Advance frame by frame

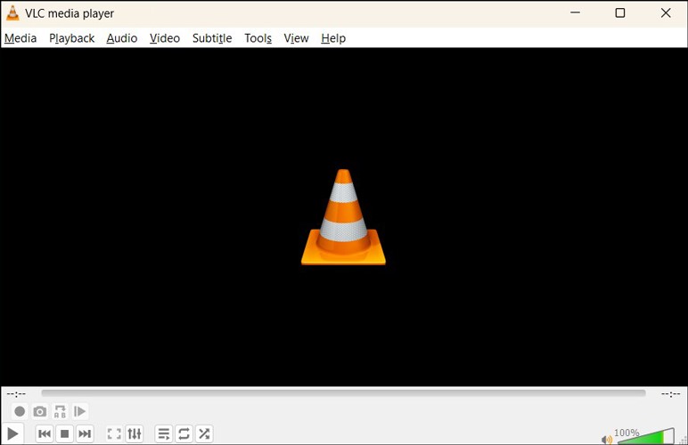(80, 411)
